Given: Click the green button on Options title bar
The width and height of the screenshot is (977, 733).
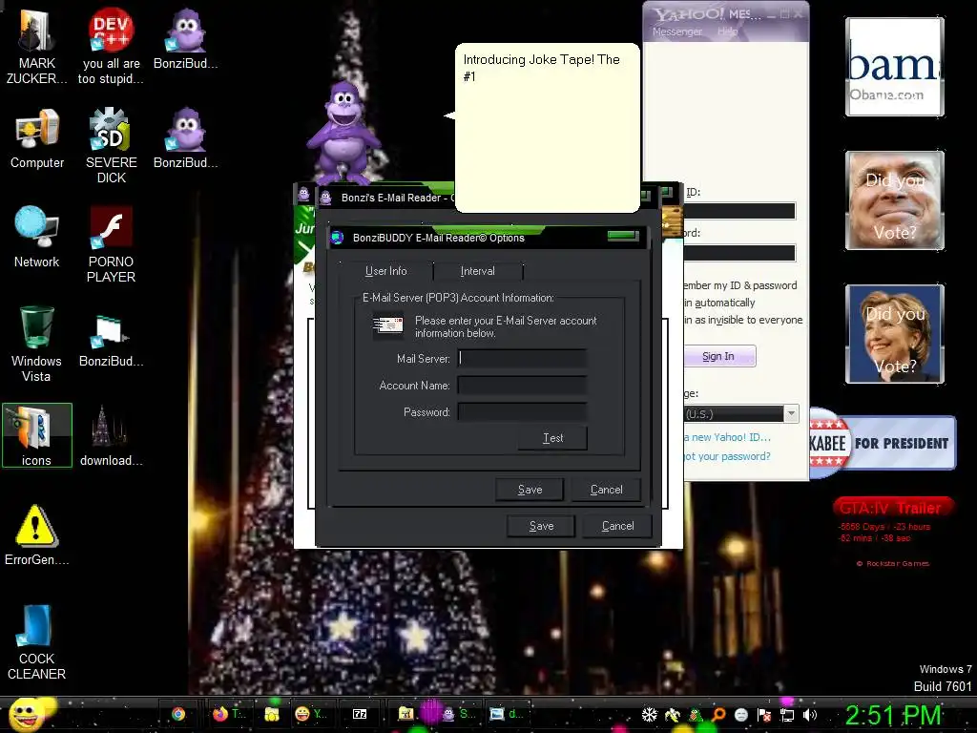Looking at the screenshot, I should point(623,235).
